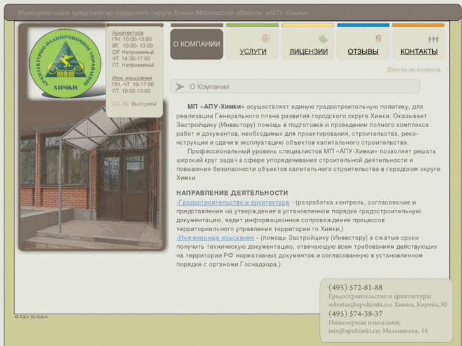The height and width of the screenshot is (346, 462).
Task: Switch to the ОТЗЫВЫ tab
Action: (x=363, y=51)
